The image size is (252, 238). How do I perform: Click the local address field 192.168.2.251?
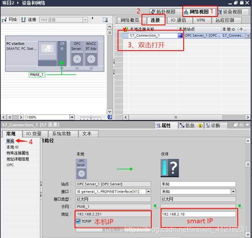click(x=113, y=214)
